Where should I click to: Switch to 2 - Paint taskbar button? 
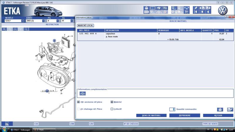(x=44, y=130)
